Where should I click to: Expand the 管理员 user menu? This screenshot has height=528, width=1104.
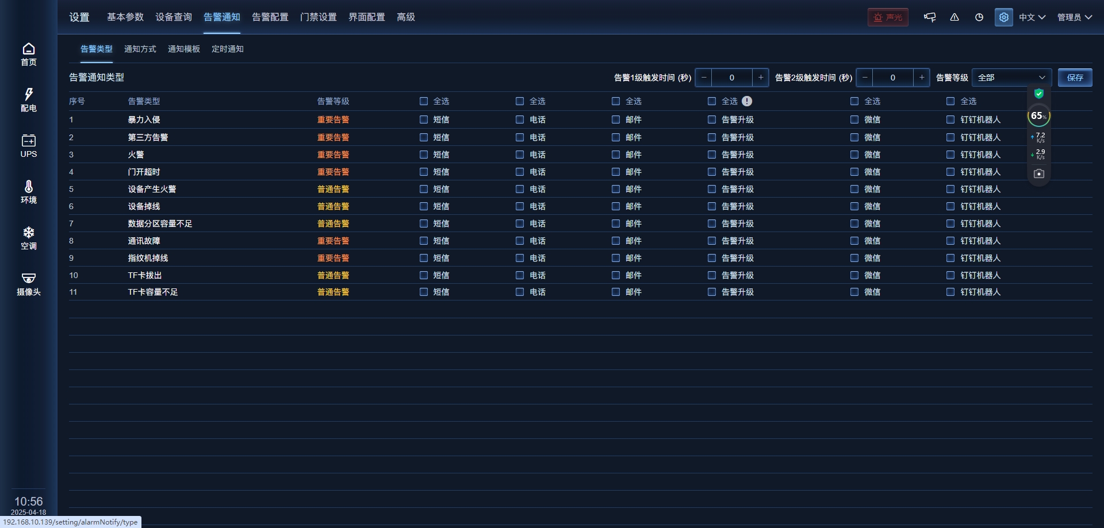click(1074, 17)
